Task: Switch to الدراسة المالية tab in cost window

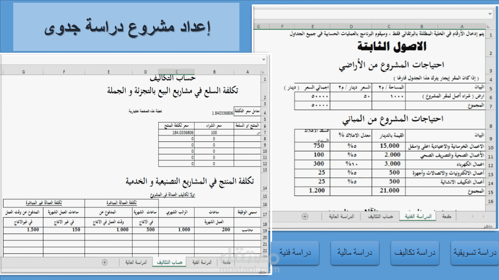Action: 136,262
